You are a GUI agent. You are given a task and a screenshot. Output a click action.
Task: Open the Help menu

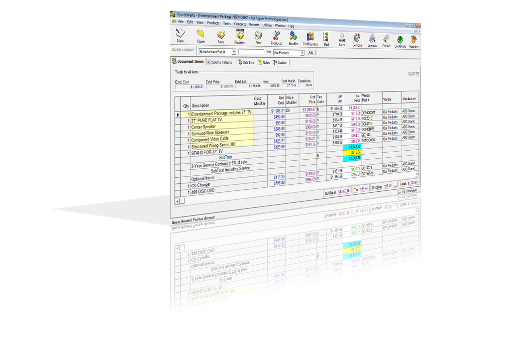291,26
